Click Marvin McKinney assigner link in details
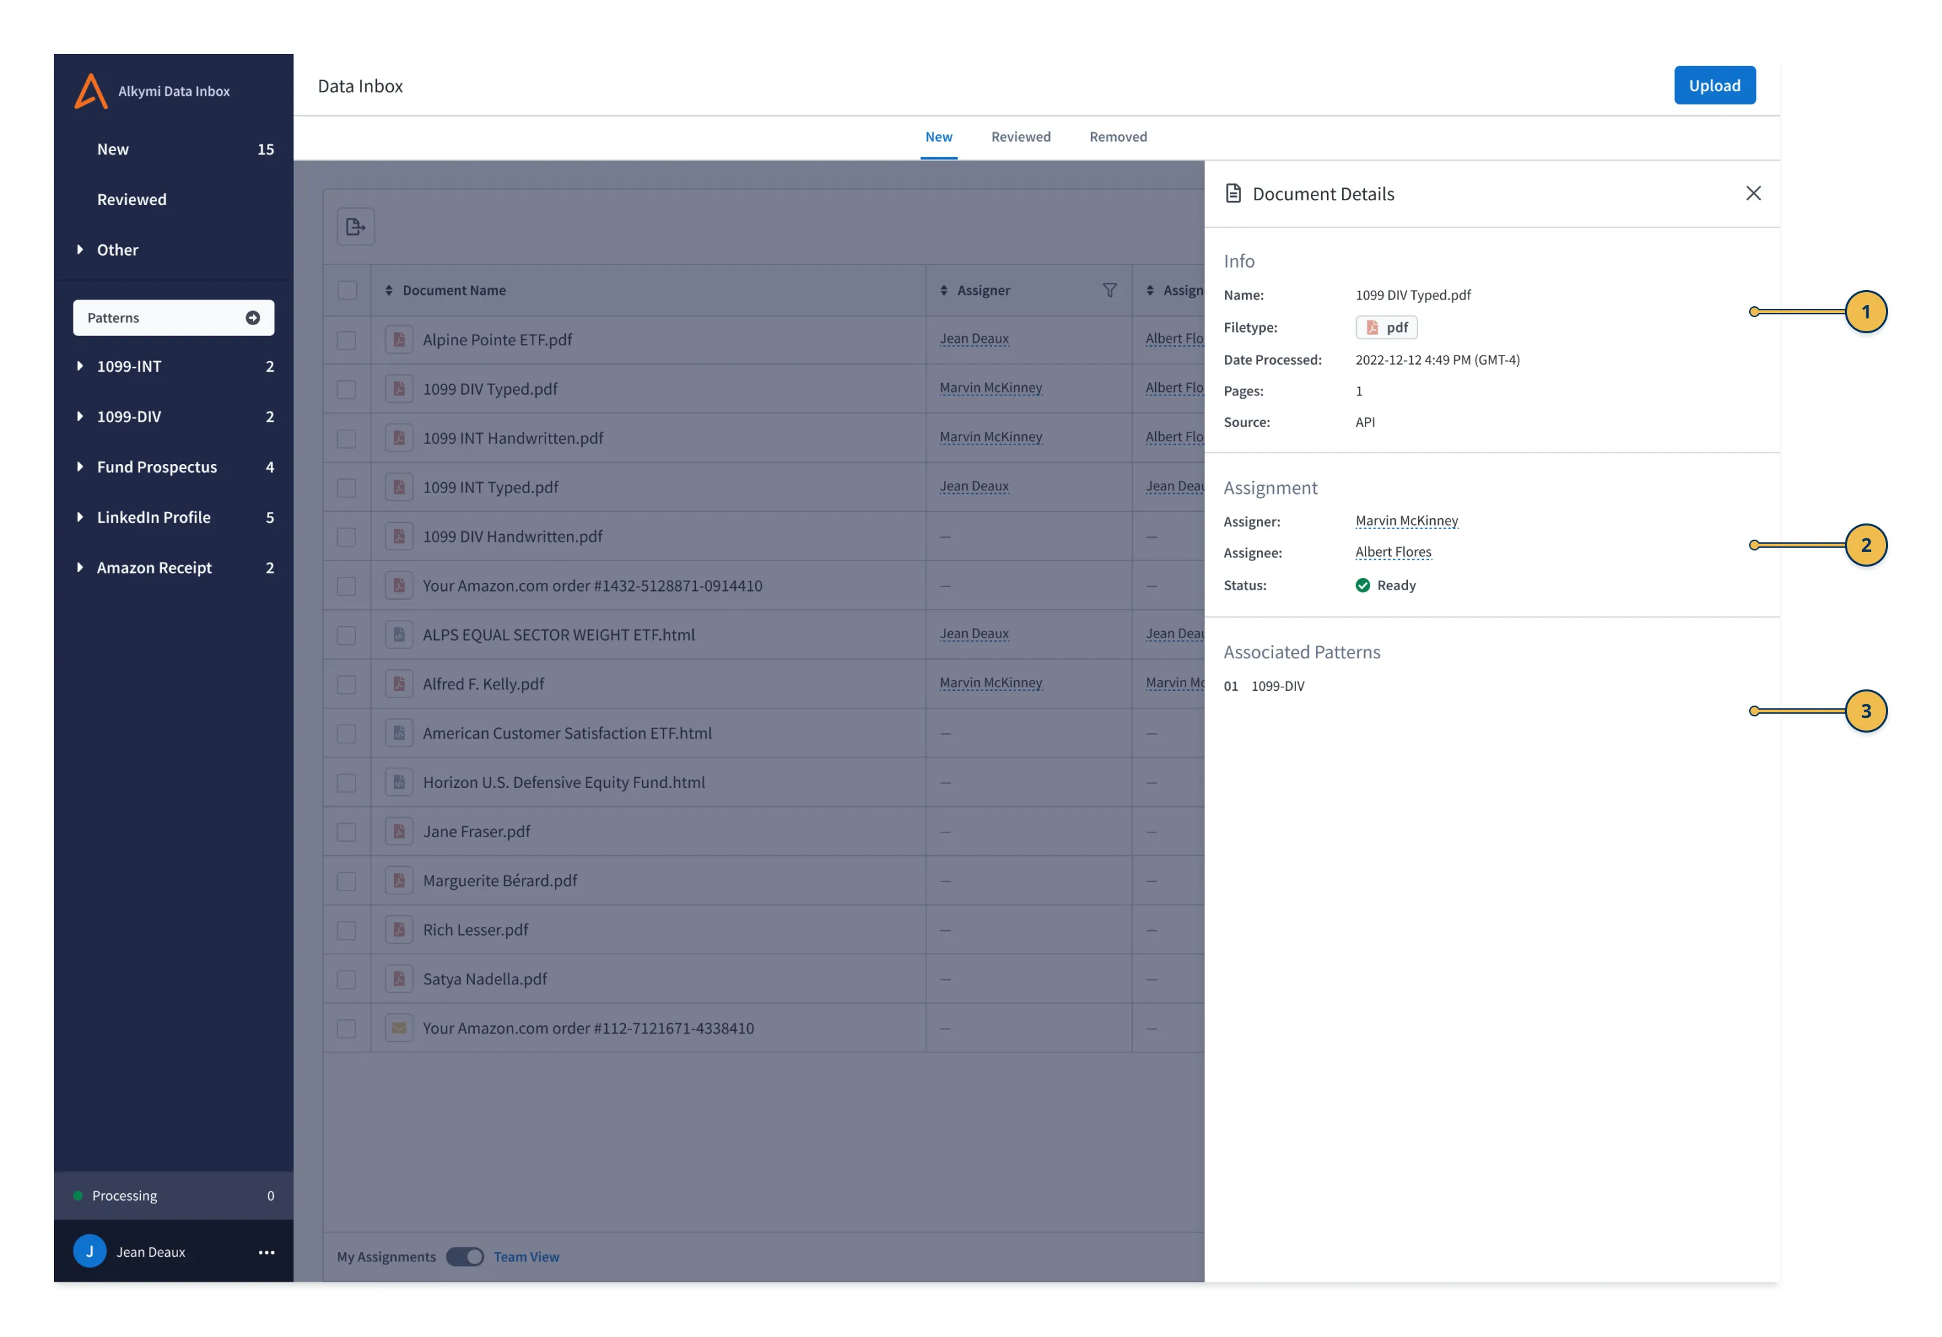This screenshot has height=1337, width=1942. pyautogui.click(x=1406, y=521)
